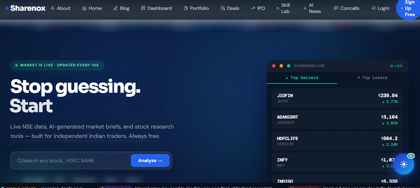Click the floating AI assistant button

tap(404, 164)
